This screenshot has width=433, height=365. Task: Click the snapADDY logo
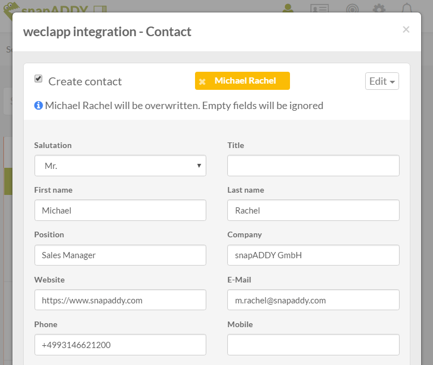click(x=54, y=8)
